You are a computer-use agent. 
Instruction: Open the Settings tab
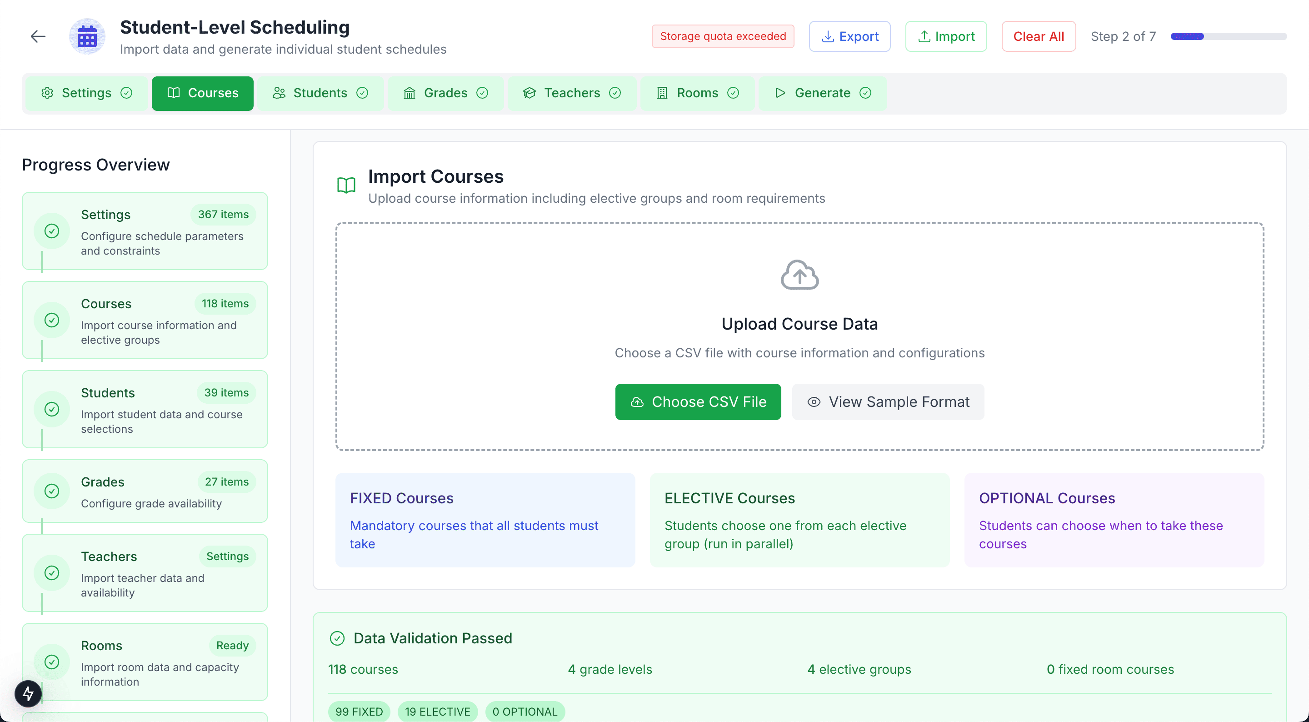pyautogui.click(x=86, y=93)
